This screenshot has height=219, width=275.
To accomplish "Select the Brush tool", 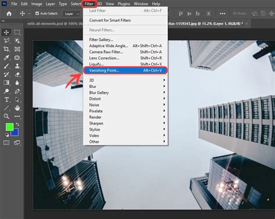I will (6, 66).
